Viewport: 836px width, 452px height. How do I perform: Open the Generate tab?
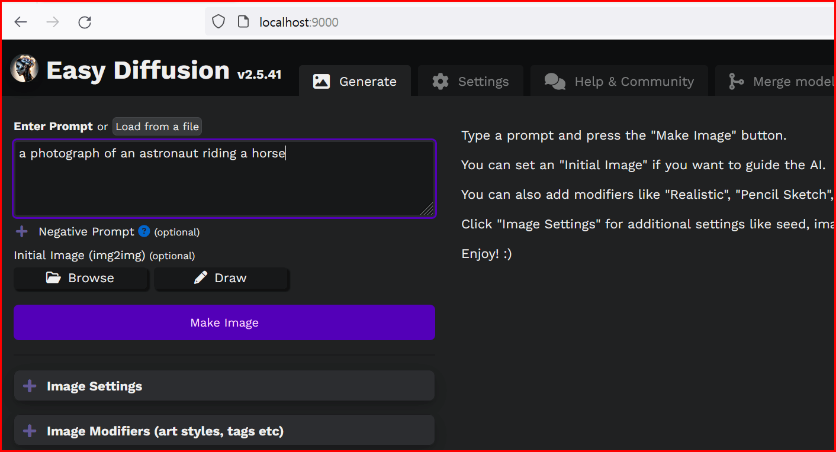[x=355, y=81]
